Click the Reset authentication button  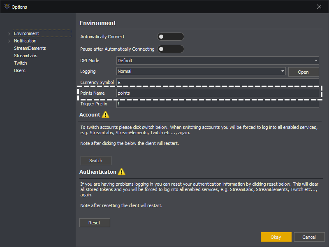95,223
